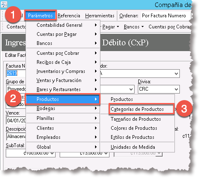Open the Herramientas menu
Viewport: 200px width, 178px height.
pos(100,16)
